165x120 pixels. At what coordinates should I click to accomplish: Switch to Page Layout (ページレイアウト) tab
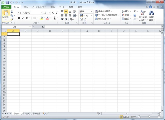pyautogui.click(x=39, y=7)
